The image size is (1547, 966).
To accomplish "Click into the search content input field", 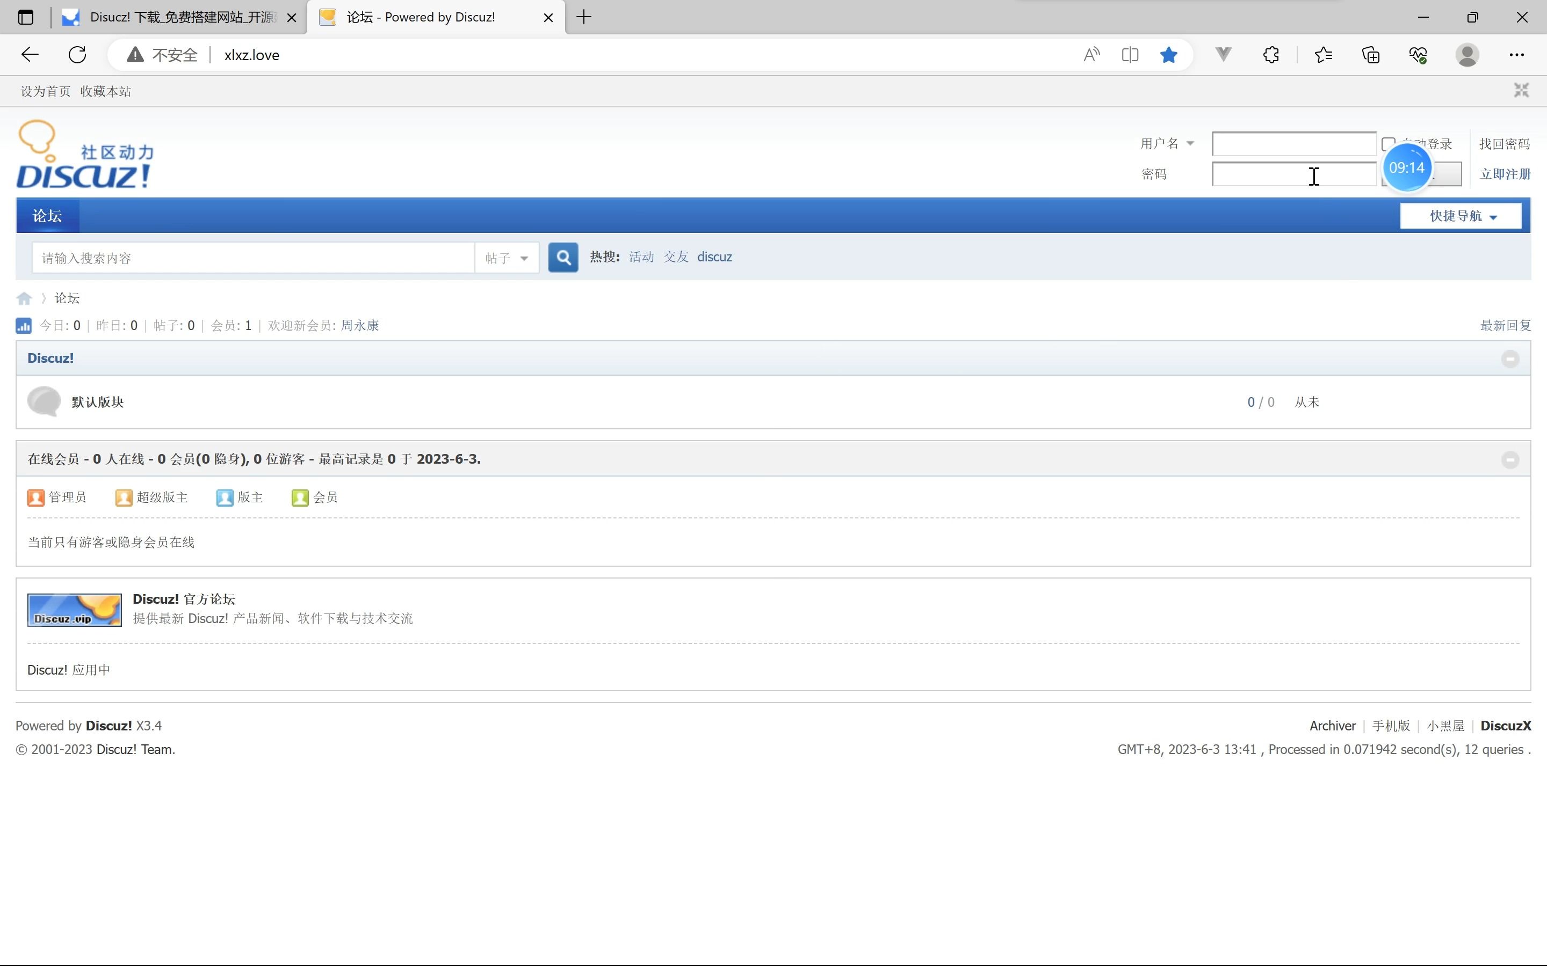I will 253,258.
